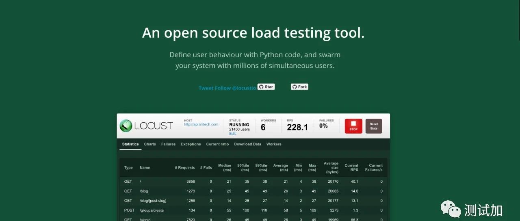520x221 pixels.
Task: Sort by the Type column header
Action: 128,168
